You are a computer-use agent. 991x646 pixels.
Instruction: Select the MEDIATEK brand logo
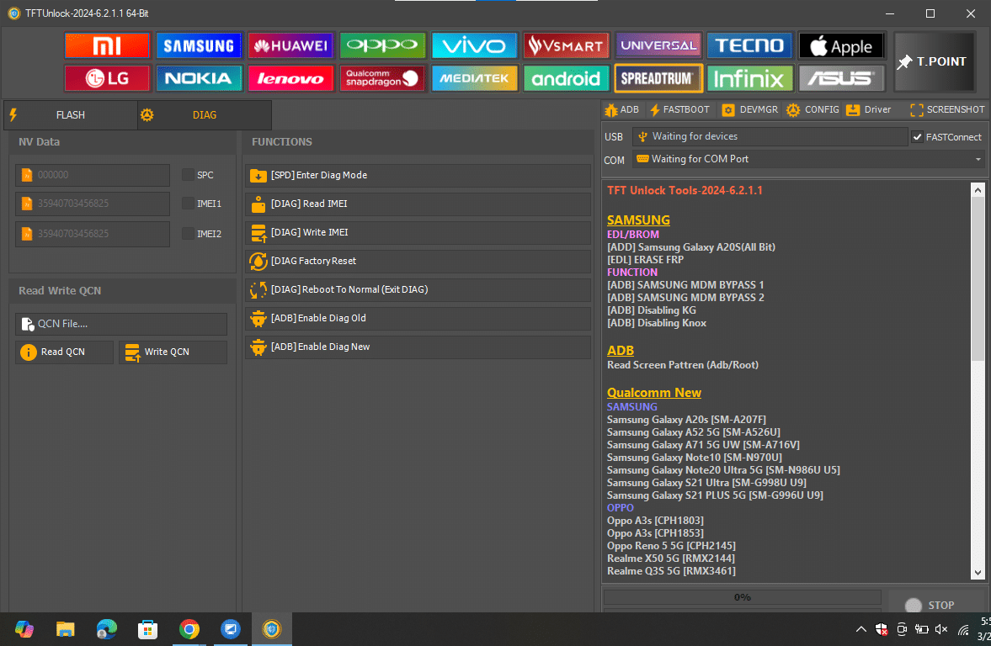tap(474, 78)
